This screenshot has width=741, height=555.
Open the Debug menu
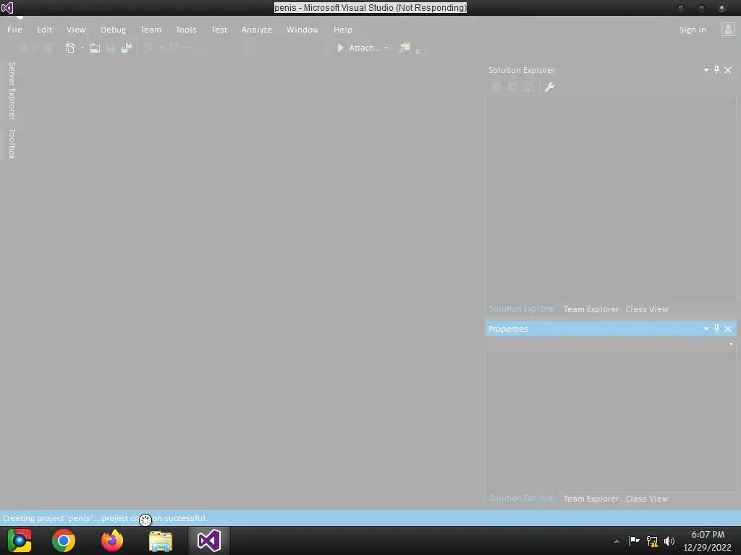click(x=113, y=29)
